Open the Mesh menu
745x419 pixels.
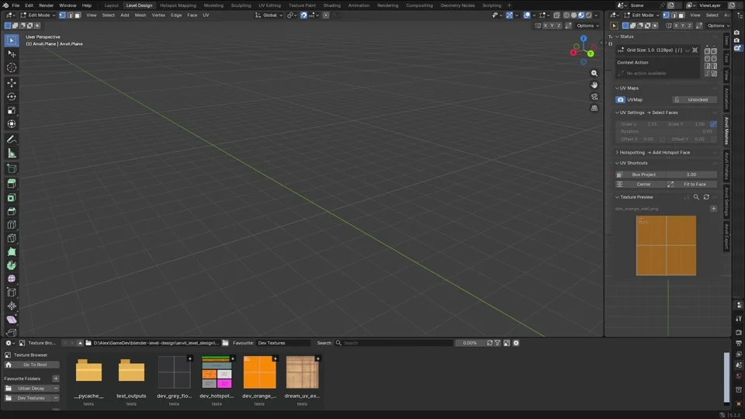(x=140, y=16)
